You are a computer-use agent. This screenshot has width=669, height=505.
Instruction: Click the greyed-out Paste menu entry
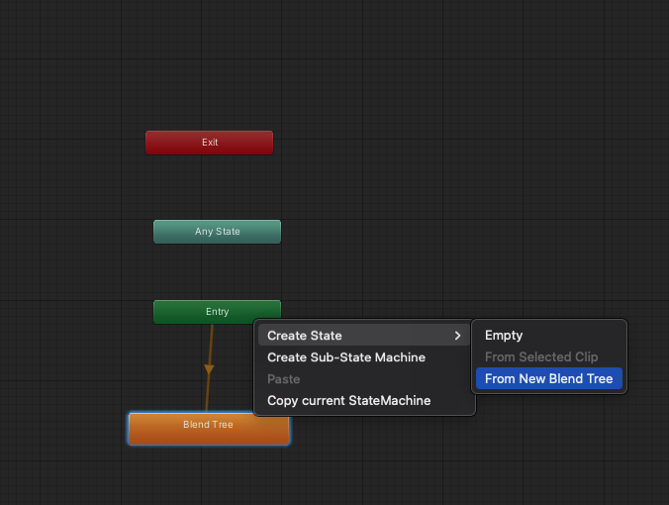click(x=284, y=379)
